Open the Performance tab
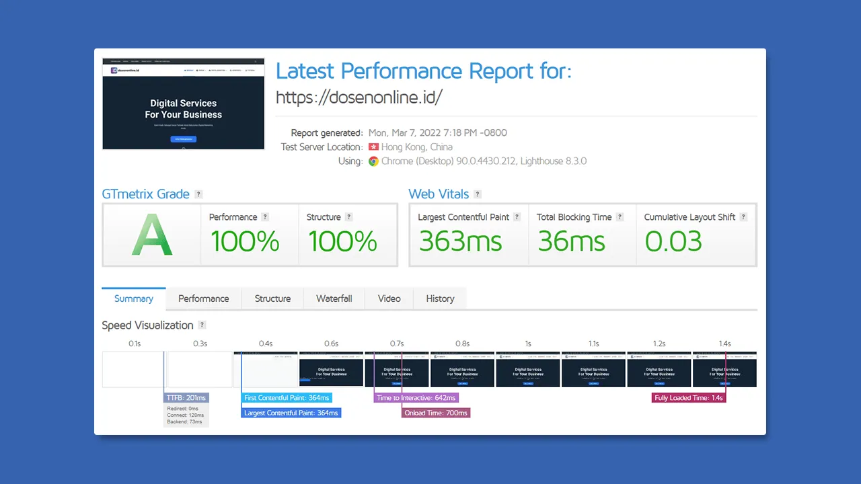The width and height of the screenshot is (861, 484). tap(203, 298)
